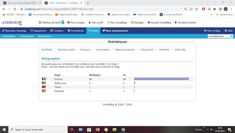Open the Aide help link

(x=229, y=31)
